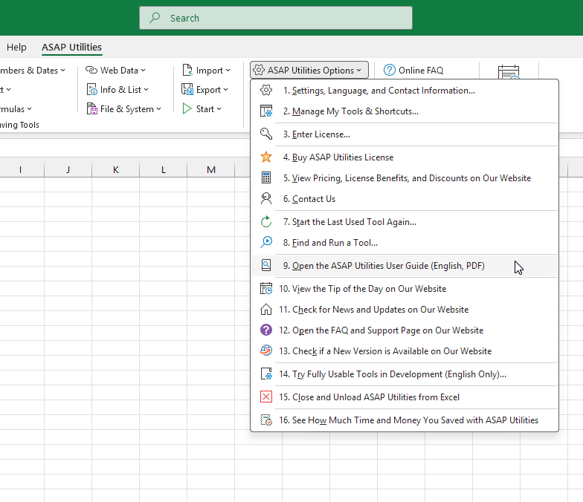Click the User Guide book icon
The width and height of the screenshot is (583, 502).
tap(266, 266)
